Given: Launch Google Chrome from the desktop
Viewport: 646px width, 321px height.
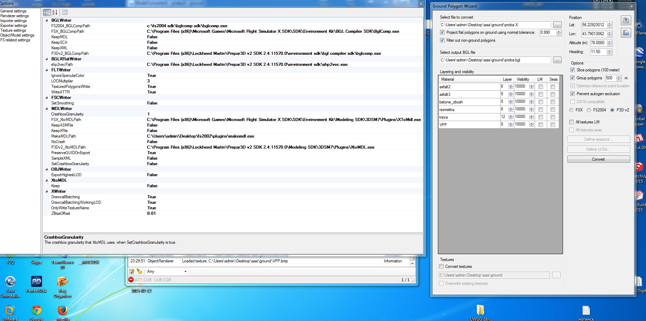Looking at the screenshot, I should click(36, 313).
